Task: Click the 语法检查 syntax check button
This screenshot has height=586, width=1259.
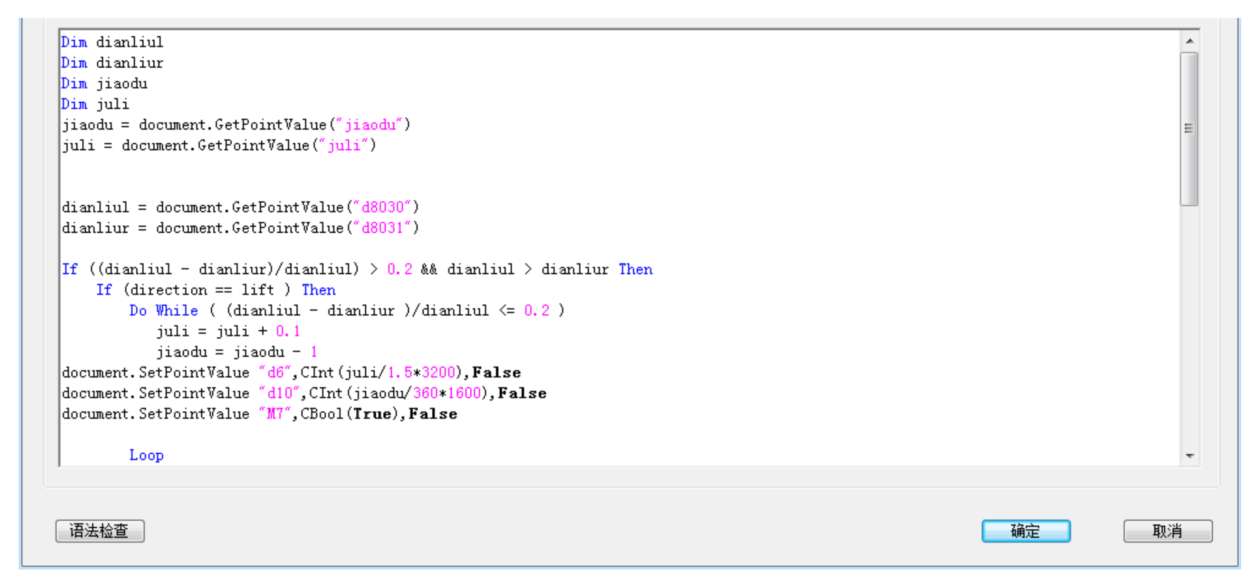Action: [x=100, y=531]
